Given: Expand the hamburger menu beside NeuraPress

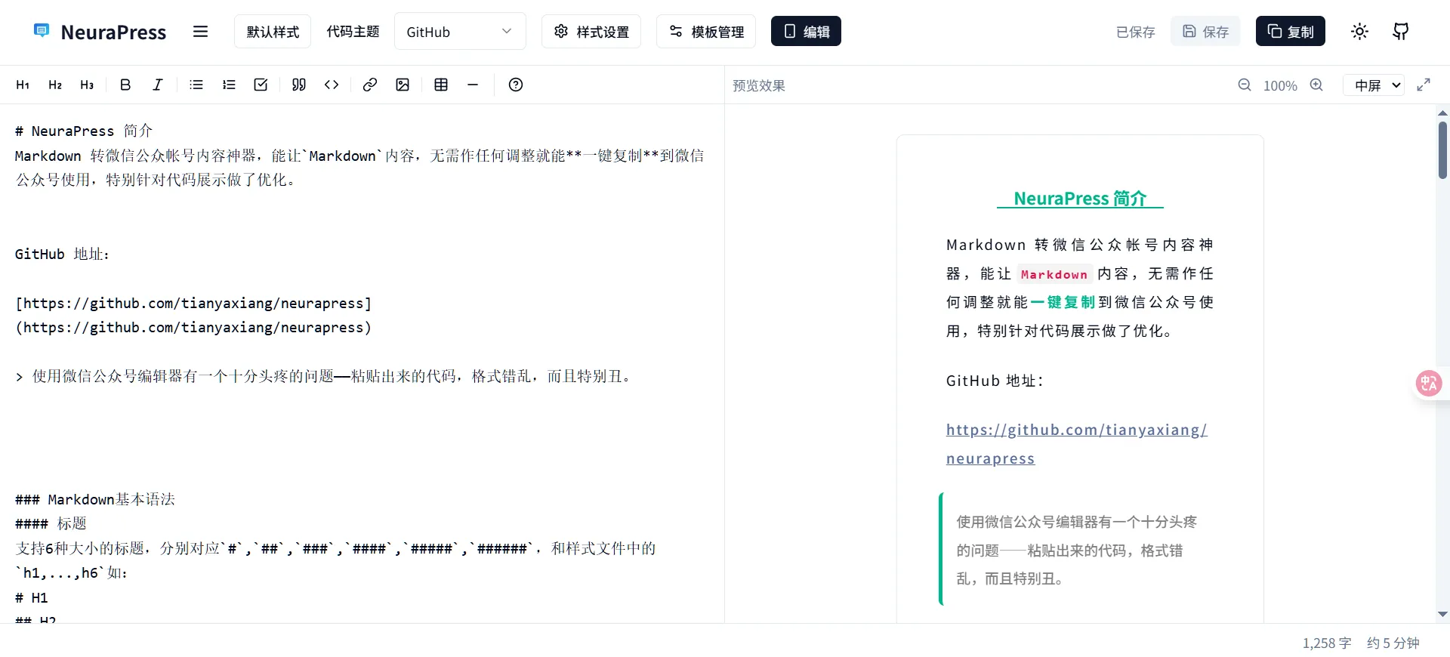Looking at the screenshot, I should pyautogui.click(x=200, y=31).
